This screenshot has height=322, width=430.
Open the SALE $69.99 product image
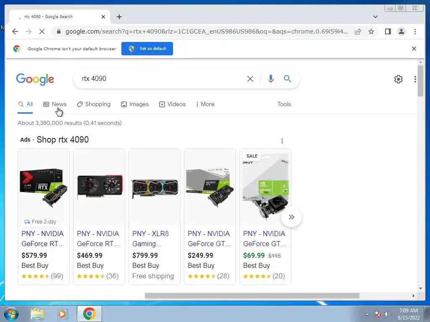[x=265, y=187]
